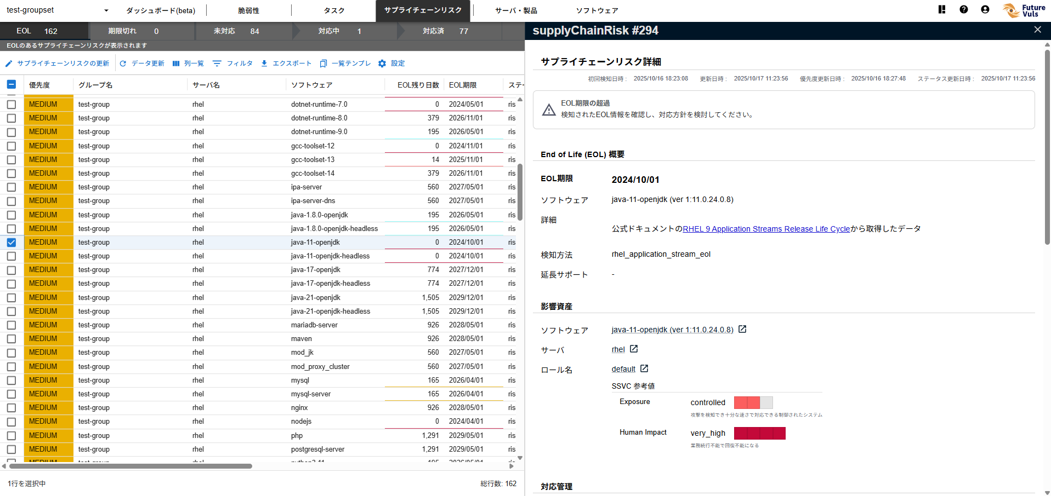Open the help question mark icon

coord(963,9)
